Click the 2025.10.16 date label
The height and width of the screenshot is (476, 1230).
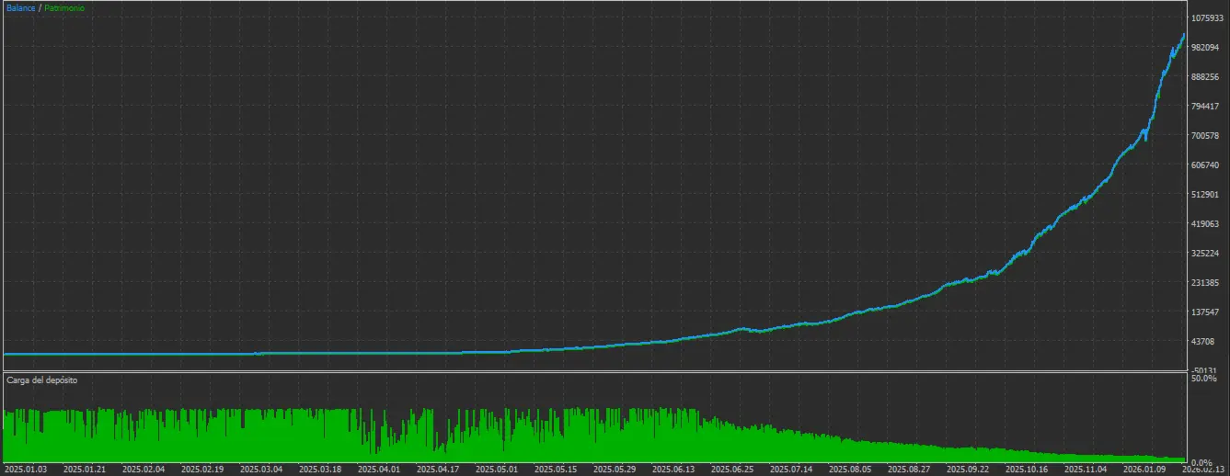[x=1029, y=469]
